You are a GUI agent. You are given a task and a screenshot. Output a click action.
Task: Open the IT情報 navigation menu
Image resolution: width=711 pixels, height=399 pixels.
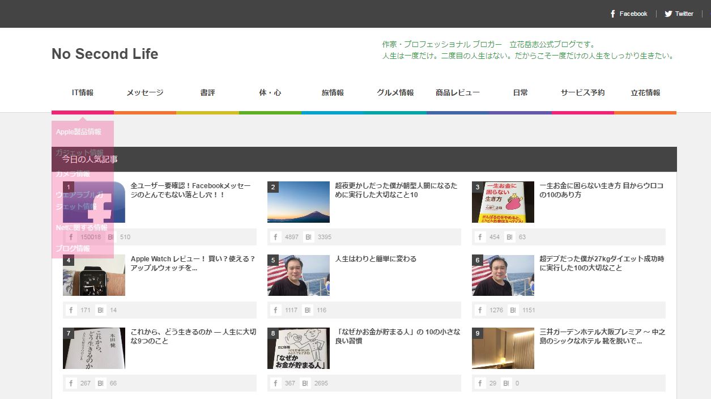point(83,93)
